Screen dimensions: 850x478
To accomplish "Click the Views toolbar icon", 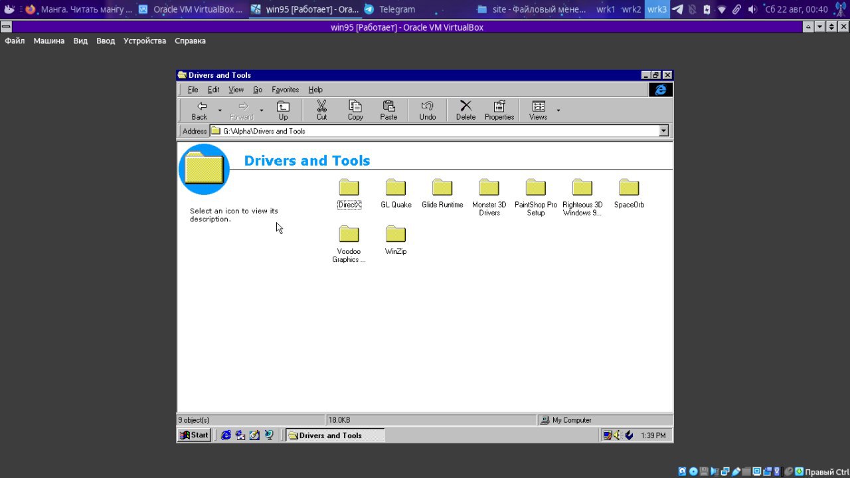I will pos(538,110).
